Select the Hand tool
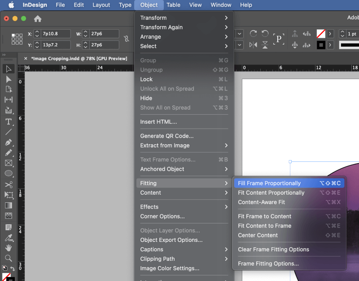The height and width of the screenshot is (281, 359). [9, 248]
